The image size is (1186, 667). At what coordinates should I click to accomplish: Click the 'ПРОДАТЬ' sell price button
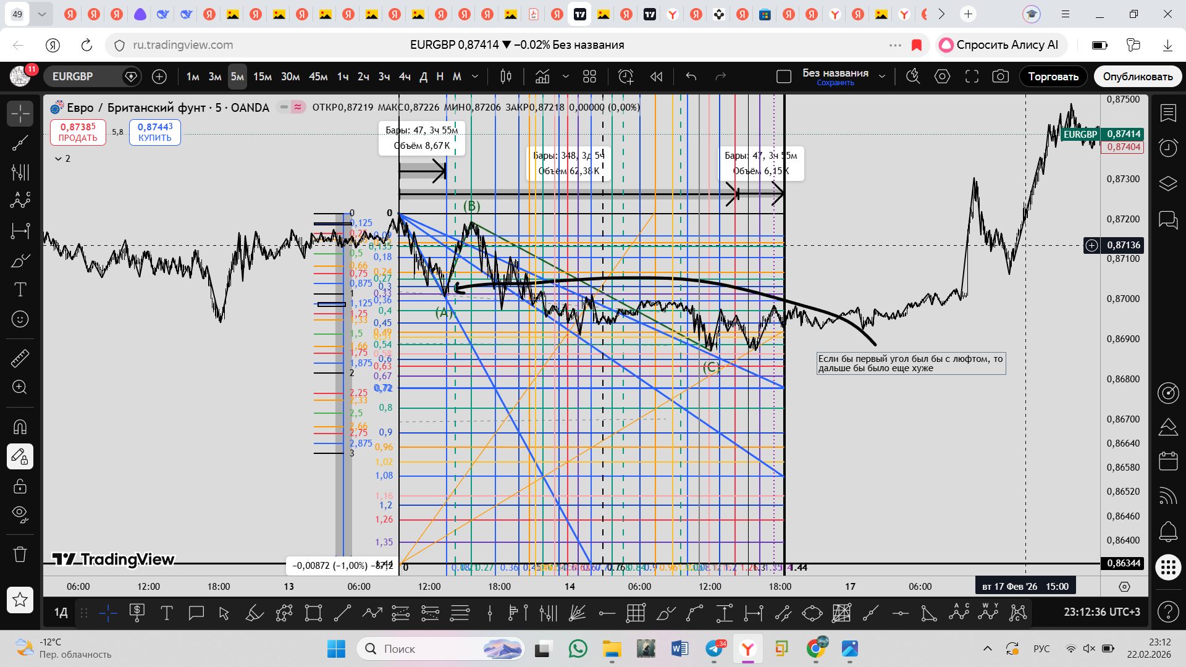pyautogui.click(x=78, y=132)
